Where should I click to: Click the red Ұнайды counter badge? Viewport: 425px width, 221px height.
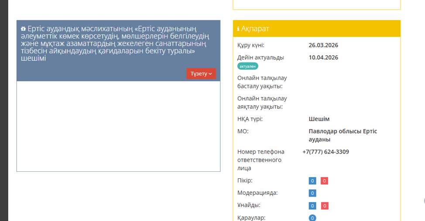click(x=324, y=206)
